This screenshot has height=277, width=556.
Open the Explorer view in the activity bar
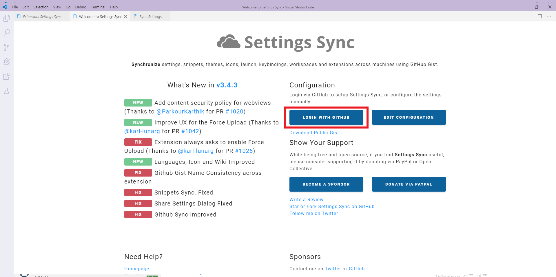coord(7,18)
